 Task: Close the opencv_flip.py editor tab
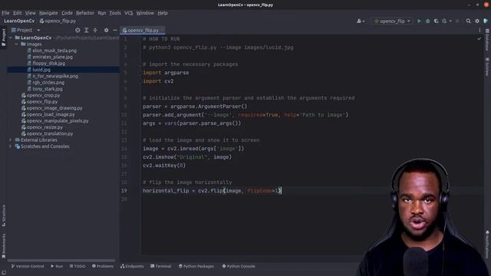tap(162, 31)
